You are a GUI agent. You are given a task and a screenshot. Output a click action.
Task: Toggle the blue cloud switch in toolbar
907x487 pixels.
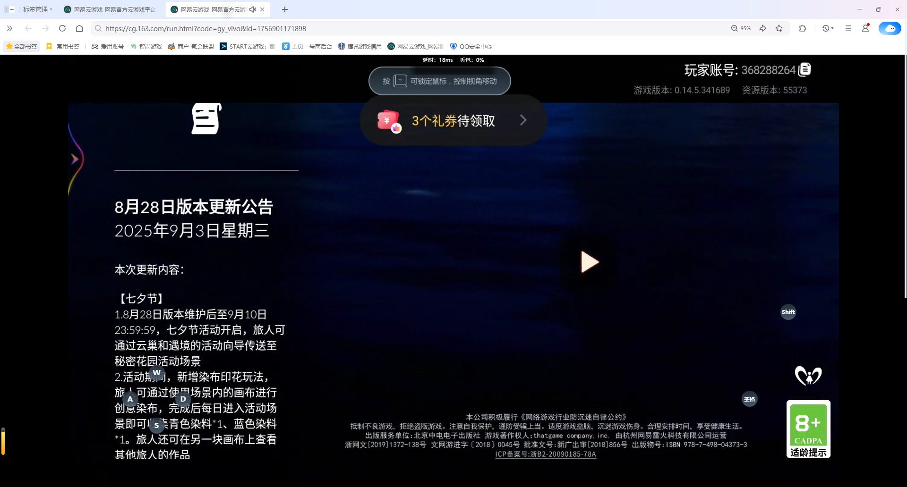(x=890, y=28)
